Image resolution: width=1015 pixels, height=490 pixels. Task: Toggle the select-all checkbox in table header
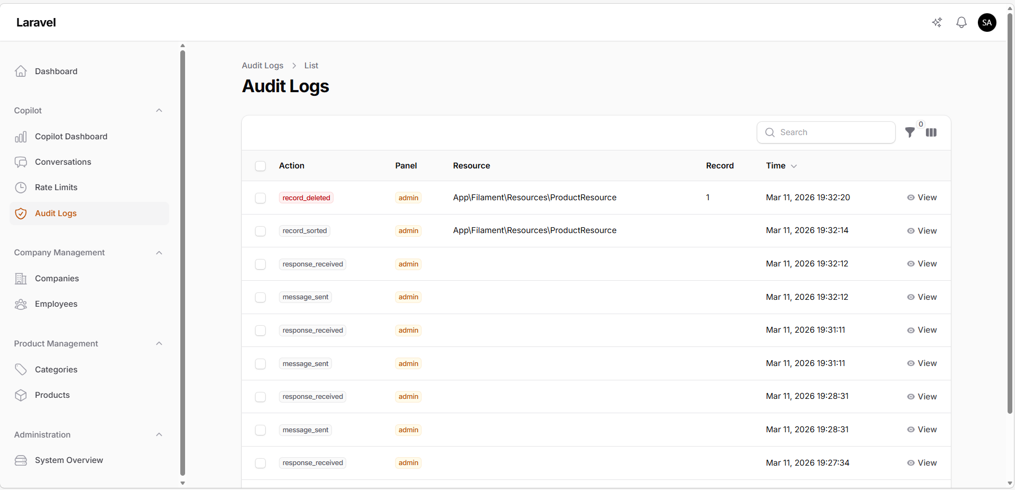[x=260, y=166]
